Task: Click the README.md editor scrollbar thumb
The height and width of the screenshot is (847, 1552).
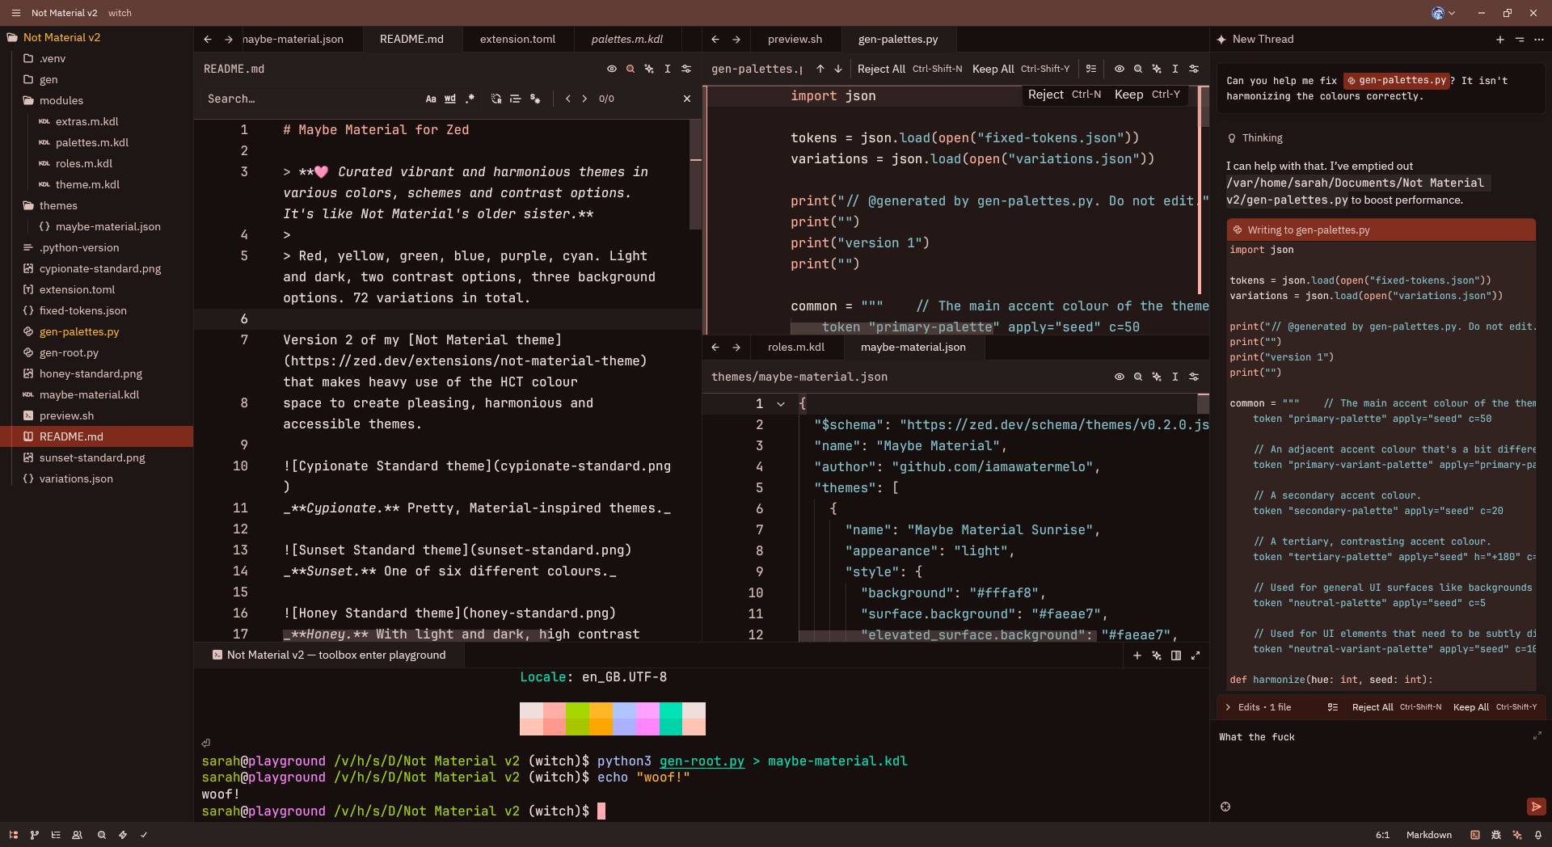Action: [x=696, y=174]
